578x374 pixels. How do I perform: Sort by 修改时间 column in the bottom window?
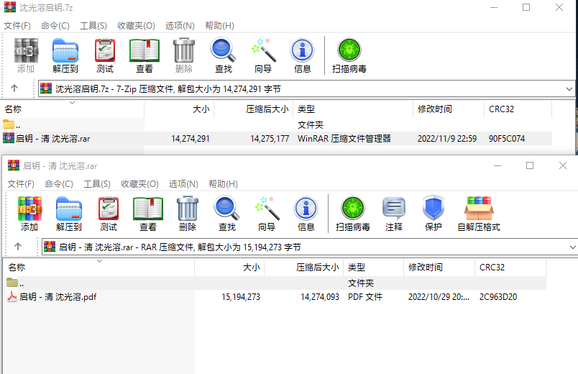tap(426, 267)
